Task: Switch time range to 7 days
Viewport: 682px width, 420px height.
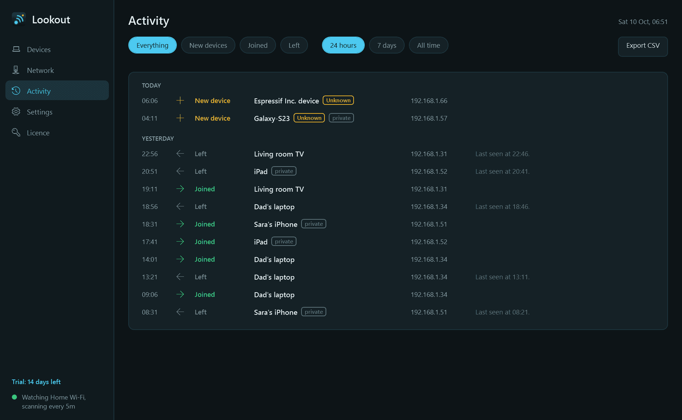Action: [387, 45]
